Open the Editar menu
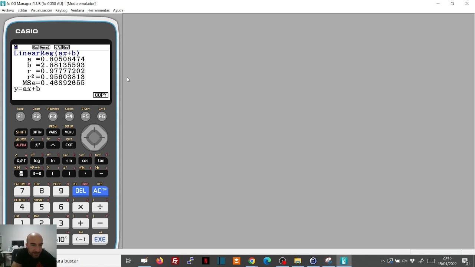The width and height of the screenshot is (475, 267). [22, 10]
